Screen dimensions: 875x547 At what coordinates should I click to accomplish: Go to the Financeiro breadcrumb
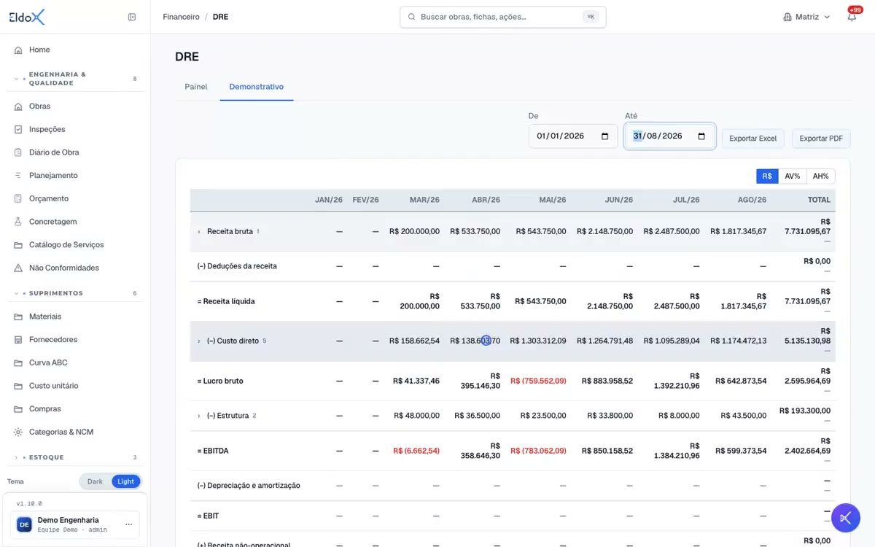point(181,17)
